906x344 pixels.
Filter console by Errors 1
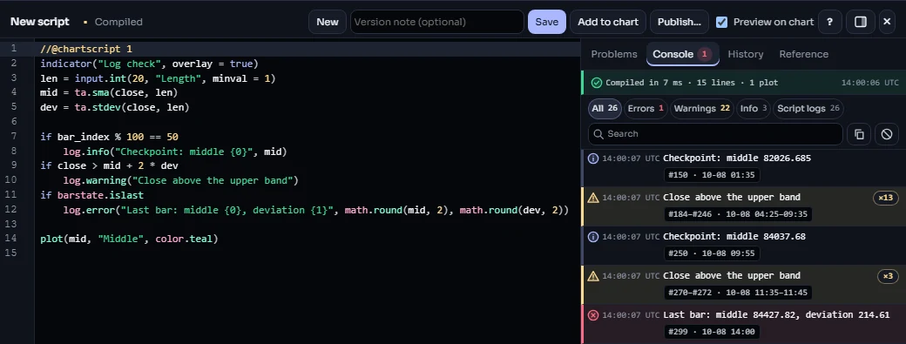pos(646,109)
